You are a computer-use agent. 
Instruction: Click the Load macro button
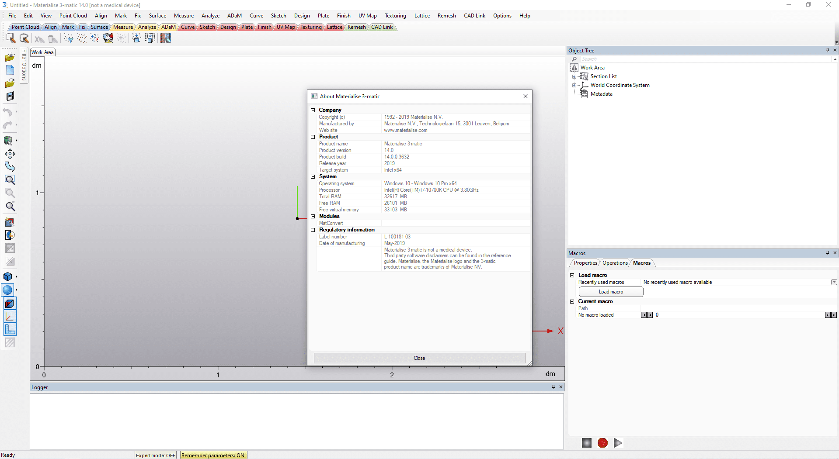click(x=611, y=292)
